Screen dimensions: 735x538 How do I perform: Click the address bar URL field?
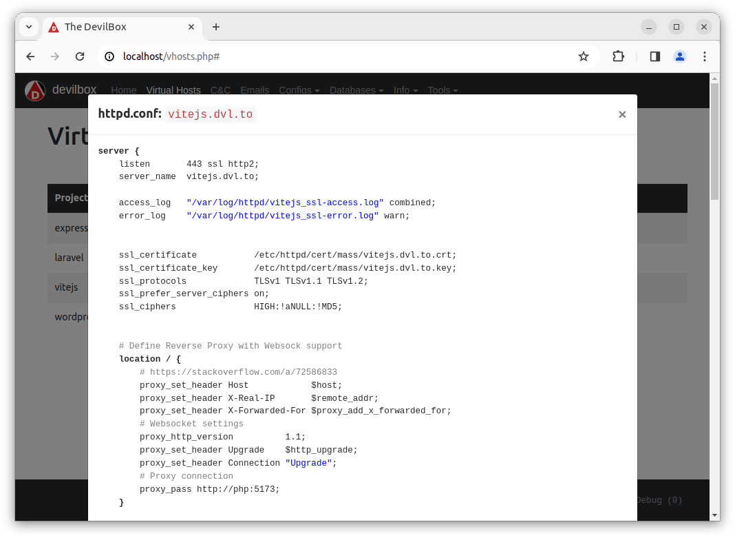pyautogui.click(x=344, y=56)
